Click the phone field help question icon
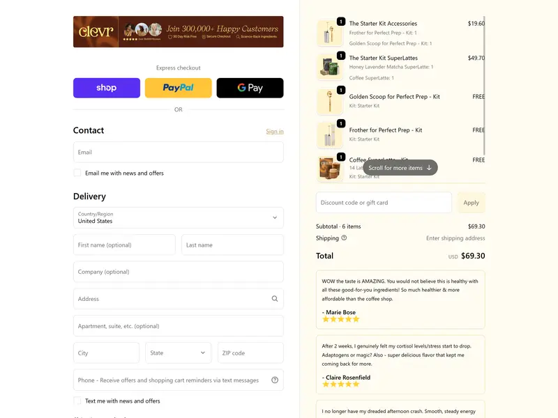558x418 pixels. point(275,380)
